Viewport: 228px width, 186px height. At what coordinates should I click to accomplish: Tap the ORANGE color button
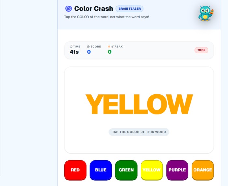tap(203, 170)
